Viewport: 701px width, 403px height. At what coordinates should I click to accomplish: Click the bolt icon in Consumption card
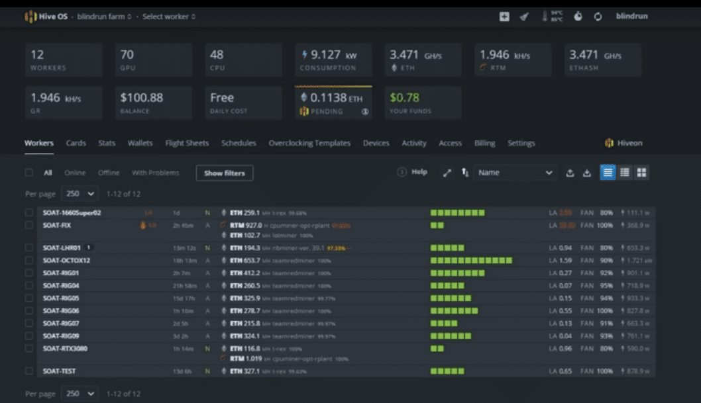(305, 54)
